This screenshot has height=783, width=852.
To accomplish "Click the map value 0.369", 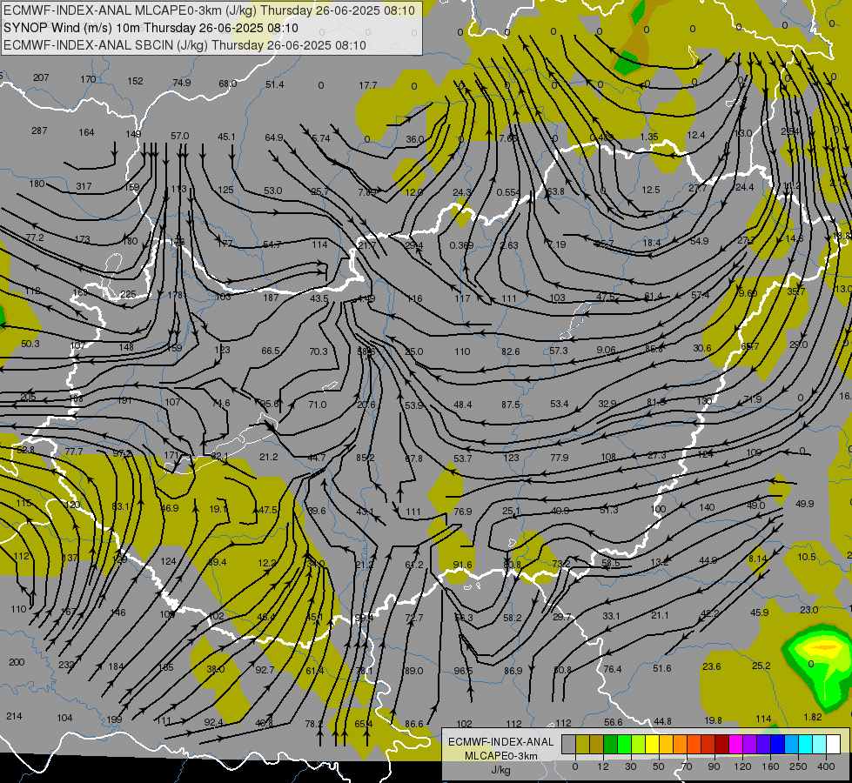I will [461, 245].
